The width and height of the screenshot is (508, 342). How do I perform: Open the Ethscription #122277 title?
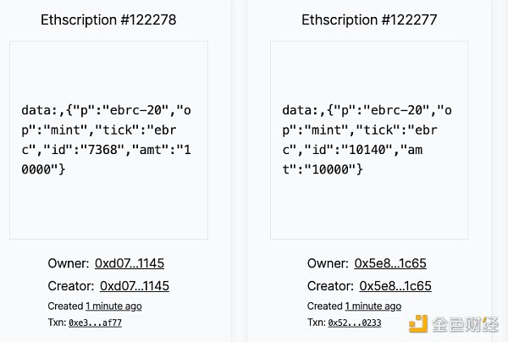click(x=369, y=19)
